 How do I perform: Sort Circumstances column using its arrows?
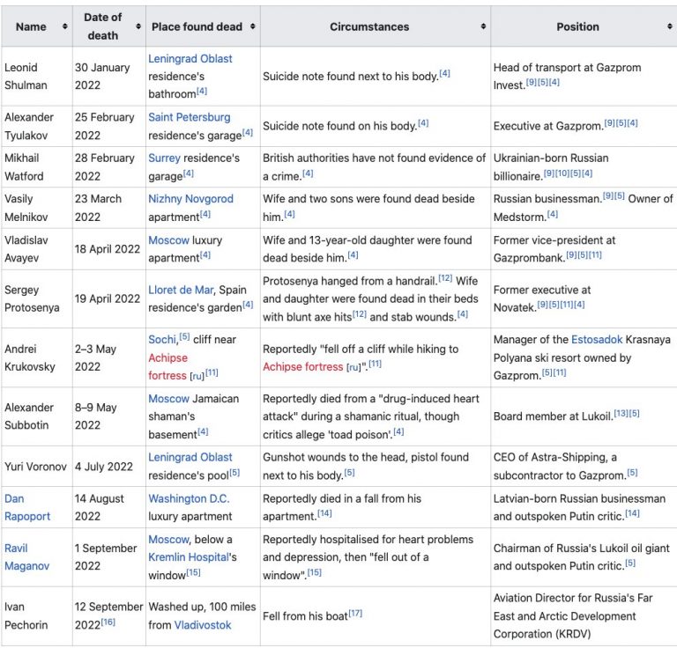[x=483, y=26]
